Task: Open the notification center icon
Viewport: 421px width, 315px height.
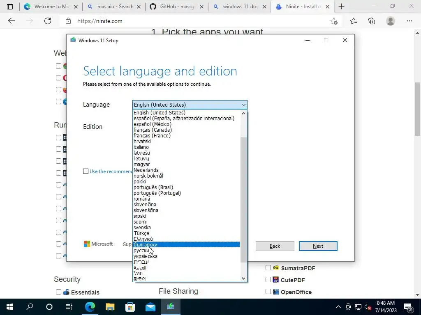Action: (x=408, y=307)
